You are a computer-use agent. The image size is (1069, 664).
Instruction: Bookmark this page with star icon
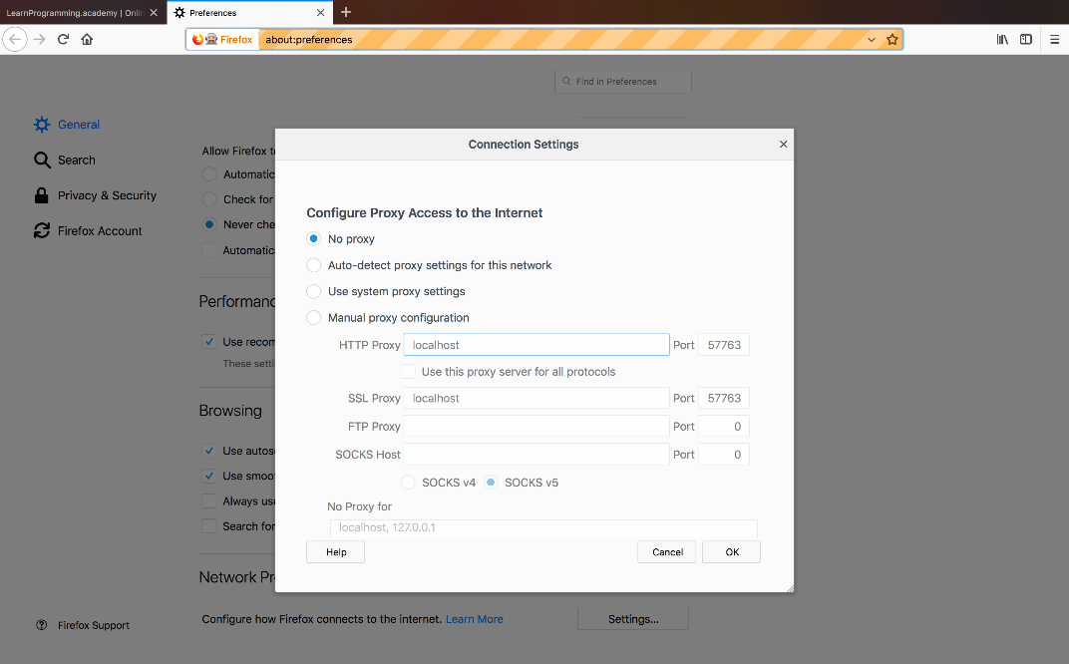coord(892,39)
